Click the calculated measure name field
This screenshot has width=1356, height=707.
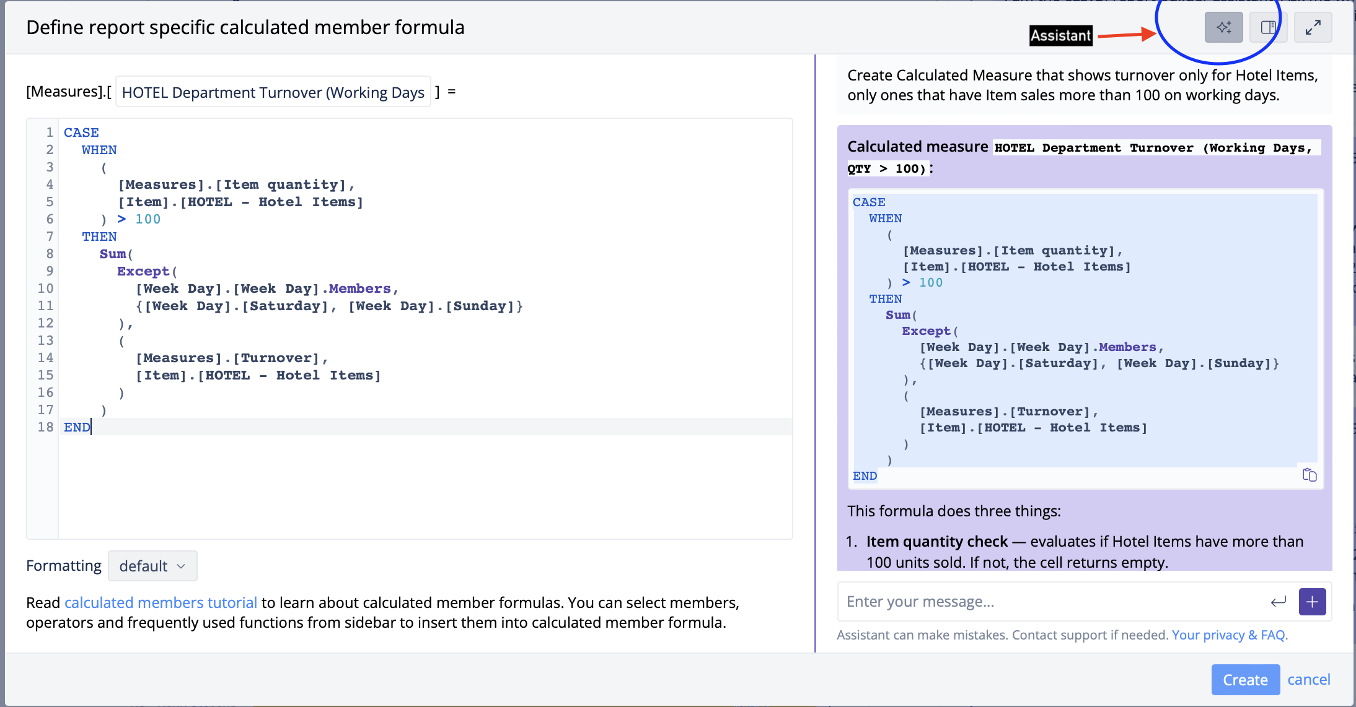273,92
